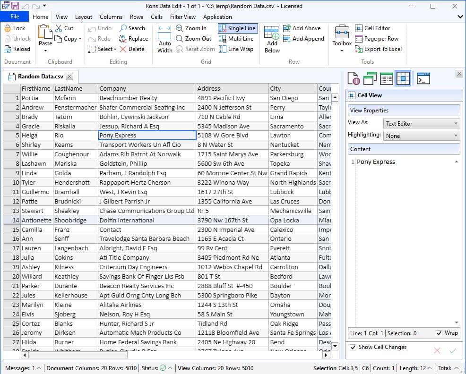Open the View As dropdown
466x374 pixels.
422,124
